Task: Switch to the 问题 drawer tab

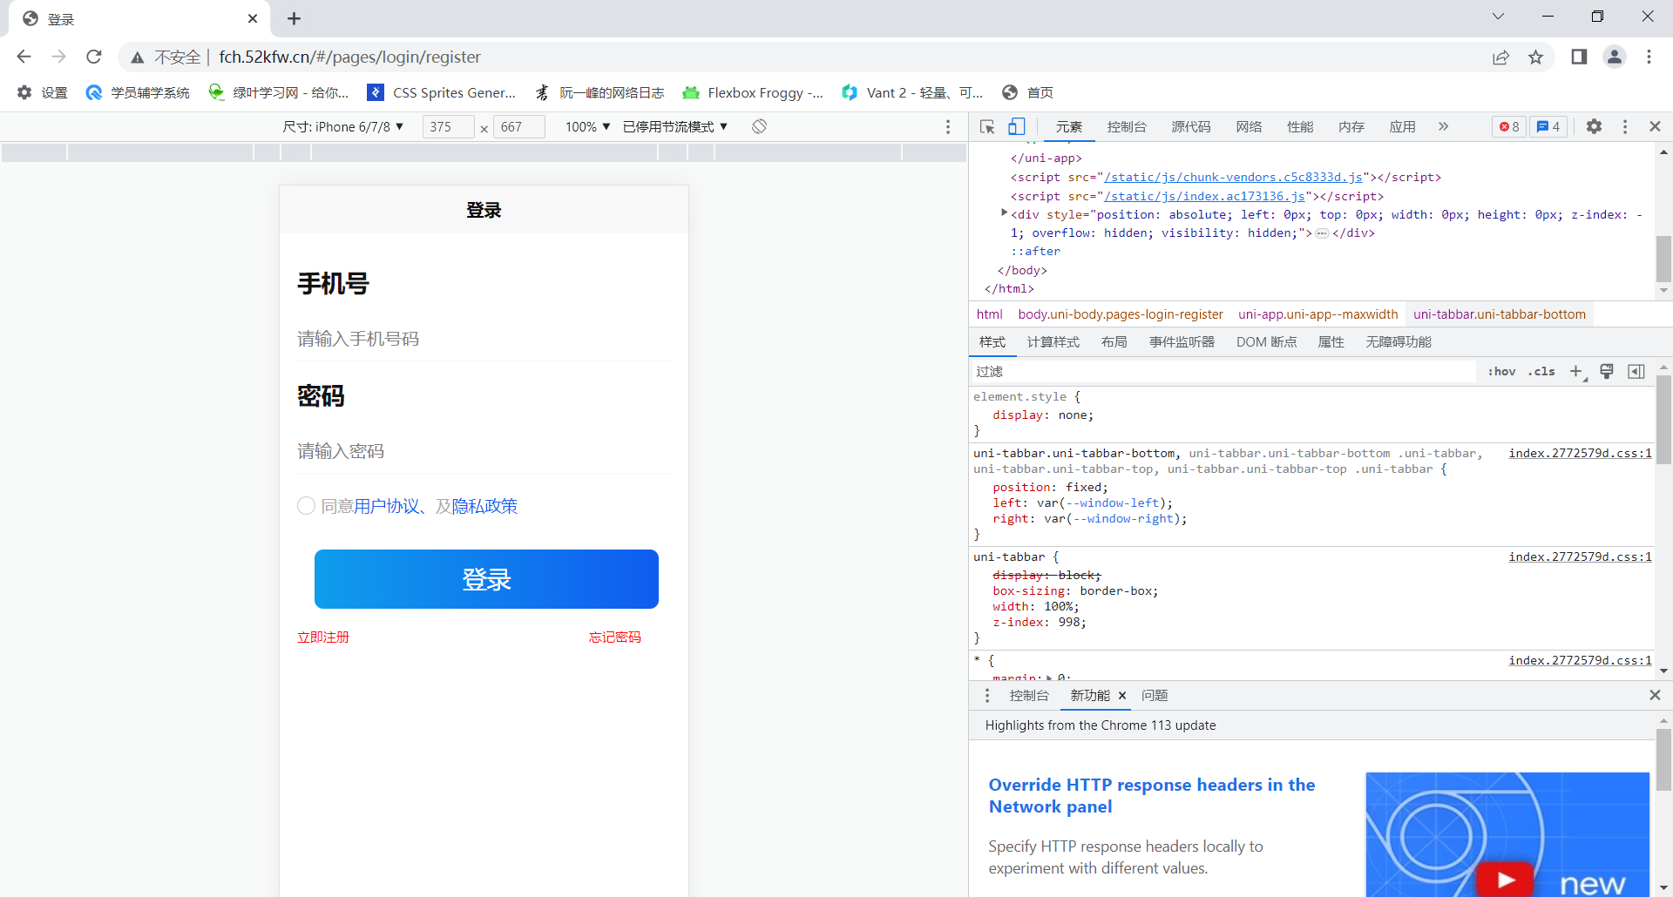Action: pos(1155,695)
